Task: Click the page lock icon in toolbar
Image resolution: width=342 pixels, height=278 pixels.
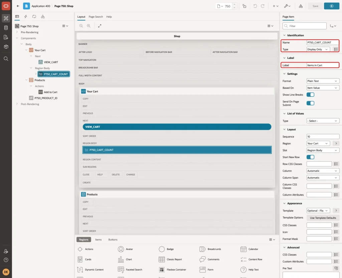Action: 244,6
